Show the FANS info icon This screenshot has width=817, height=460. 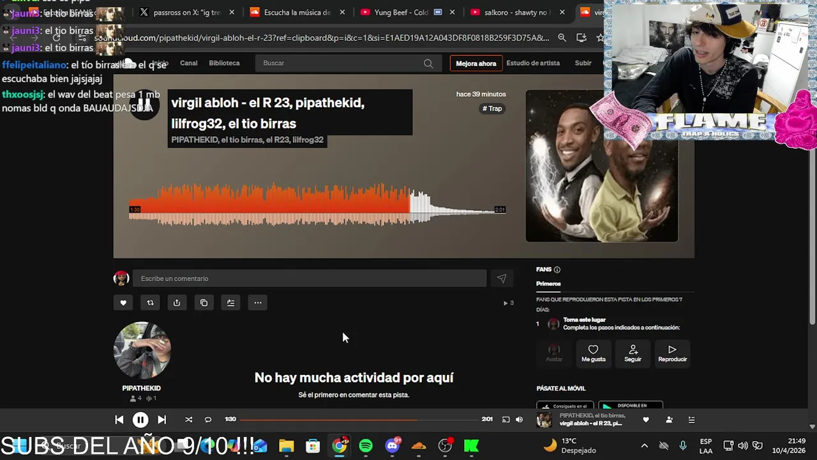coord(557,270)
